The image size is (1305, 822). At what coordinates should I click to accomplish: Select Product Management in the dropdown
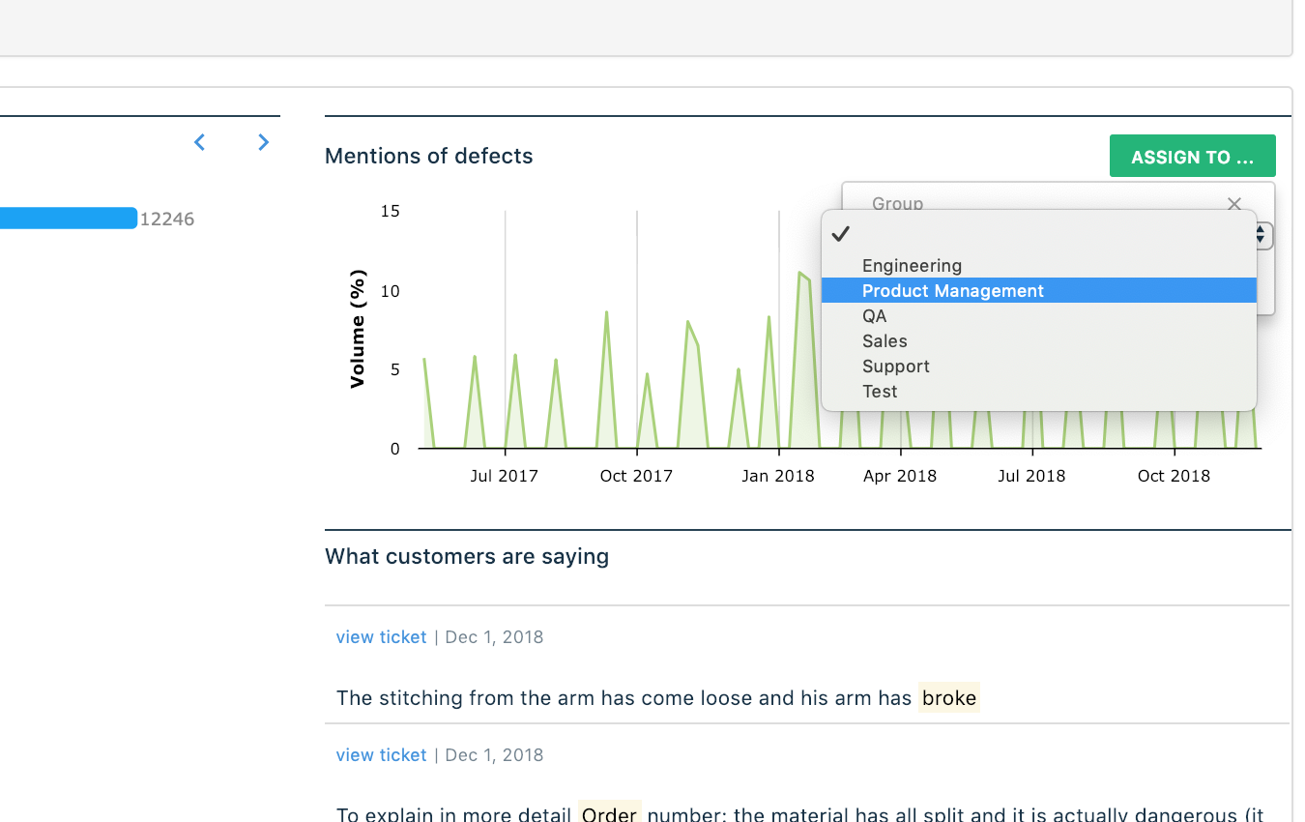point(952,291)
